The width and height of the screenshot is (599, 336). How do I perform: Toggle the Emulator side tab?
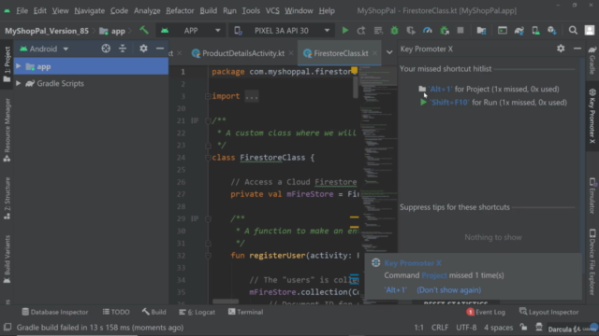(592, 195)
